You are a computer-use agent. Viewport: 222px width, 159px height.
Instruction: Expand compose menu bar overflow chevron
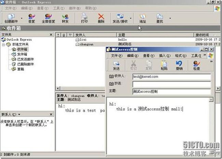pyautogui.click(x=205, y=55)
